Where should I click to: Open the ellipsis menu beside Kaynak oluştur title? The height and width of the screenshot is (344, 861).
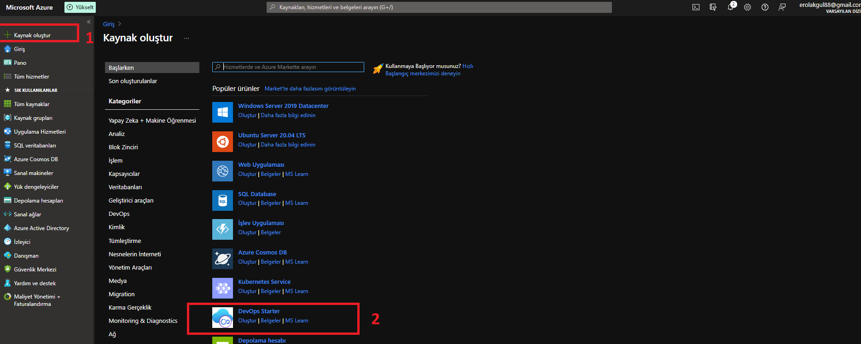[186, 38]
